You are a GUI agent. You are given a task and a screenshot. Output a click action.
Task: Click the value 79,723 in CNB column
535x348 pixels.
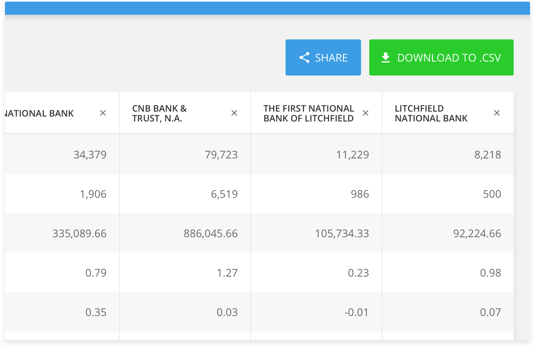(x=222, y=155)
